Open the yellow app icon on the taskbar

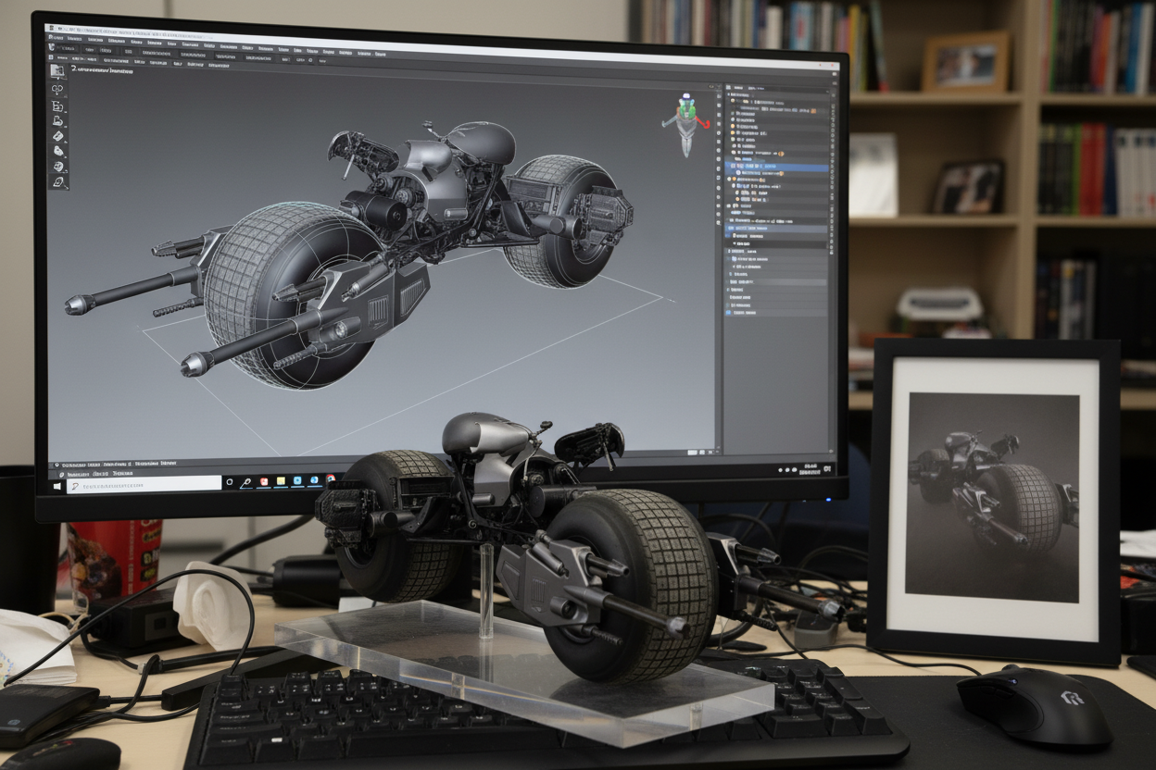pos(281,480)
